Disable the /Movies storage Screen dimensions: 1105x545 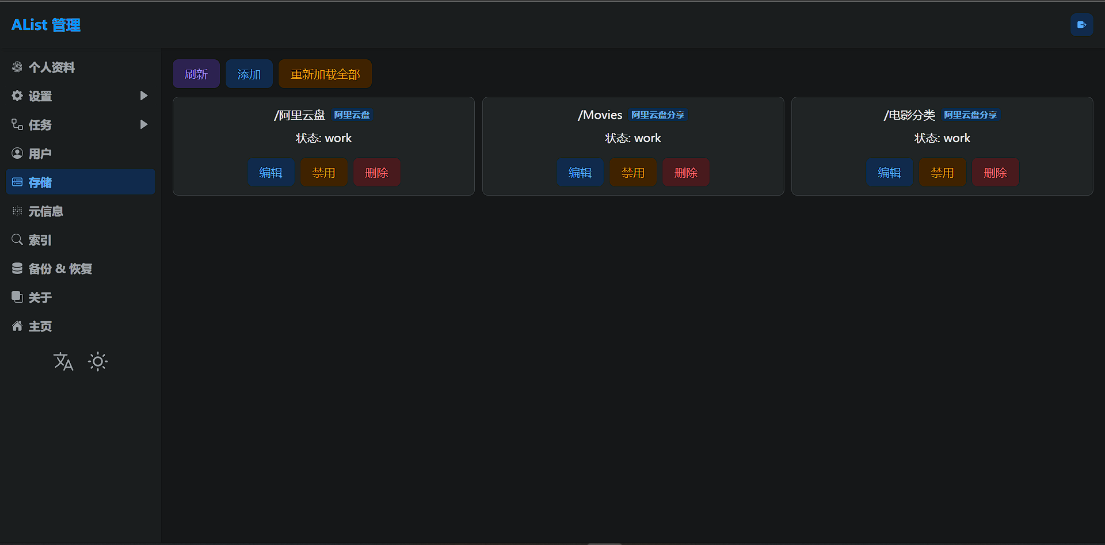pyautogui.click(x=632, y=173)
